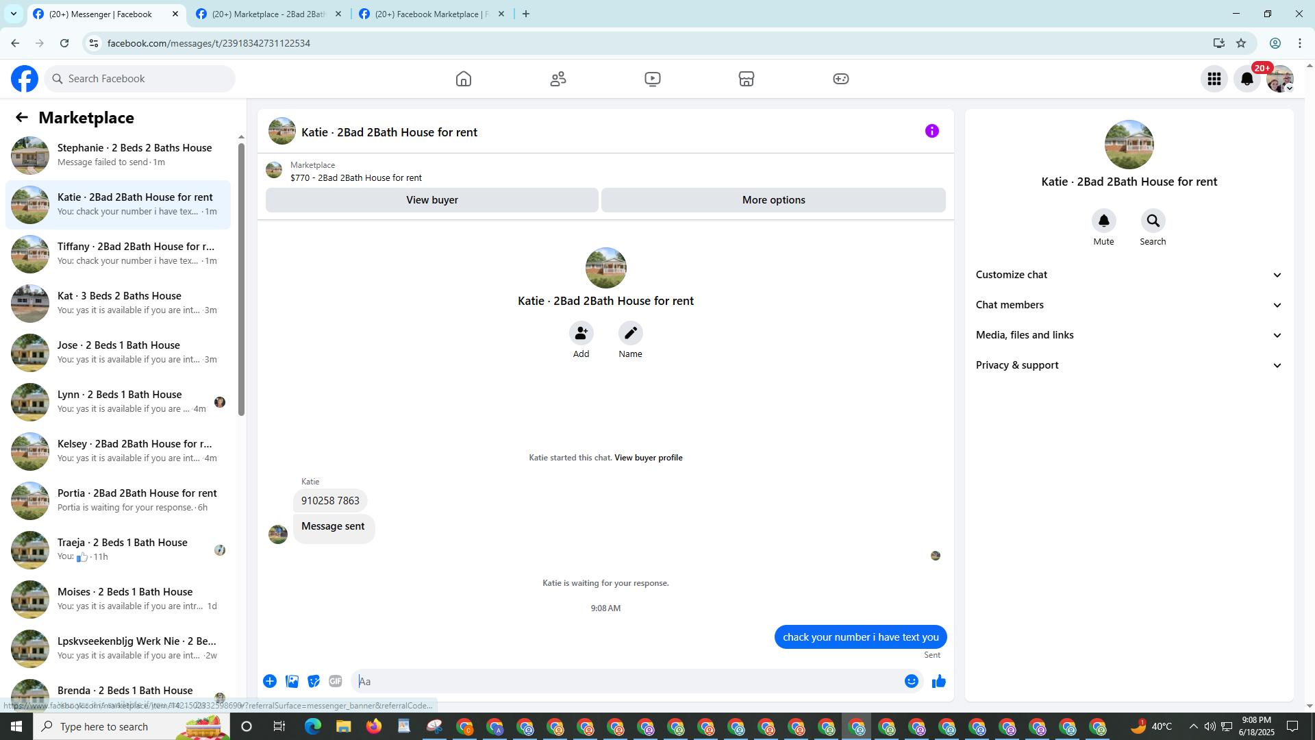The image size is (1315, 740).
Task: Open Jose 2 Beds 1 Bath conversation
Action: (x=118, y=353)
